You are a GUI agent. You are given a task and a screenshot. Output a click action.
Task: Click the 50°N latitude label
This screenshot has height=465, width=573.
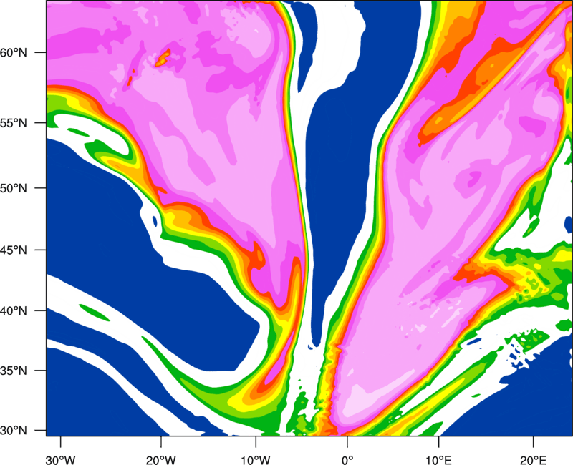coord(14,188)
